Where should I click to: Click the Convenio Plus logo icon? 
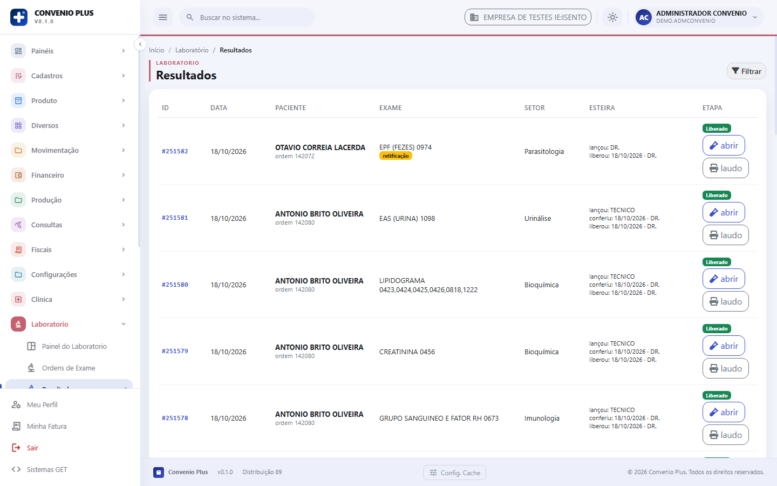pyautogui.click(x=19, y=17)
